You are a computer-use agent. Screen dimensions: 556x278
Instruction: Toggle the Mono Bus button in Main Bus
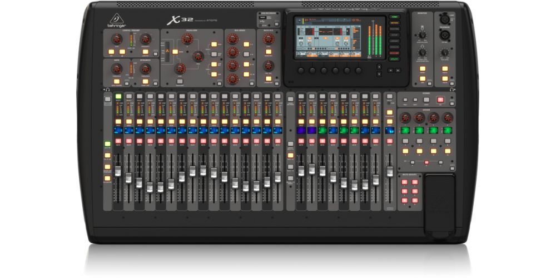point(269,52)
